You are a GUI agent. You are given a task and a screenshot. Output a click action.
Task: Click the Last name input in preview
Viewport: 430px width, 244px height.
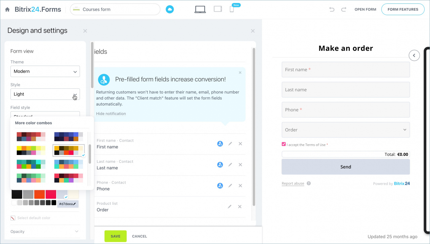click(x=346, y=90)
